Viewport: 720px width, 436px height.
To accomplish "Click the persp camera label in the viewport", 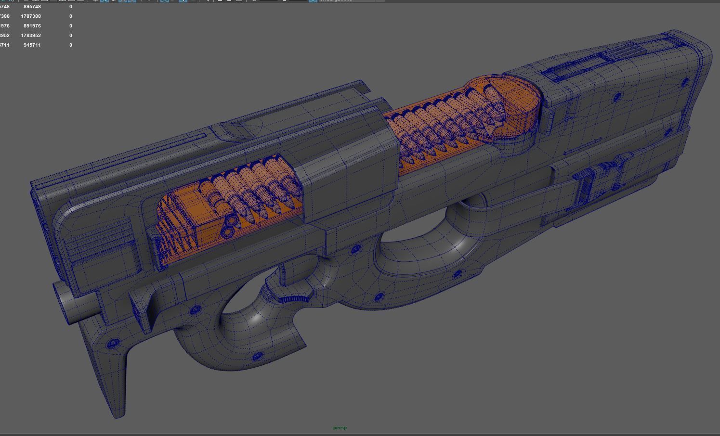I will 340,428.
